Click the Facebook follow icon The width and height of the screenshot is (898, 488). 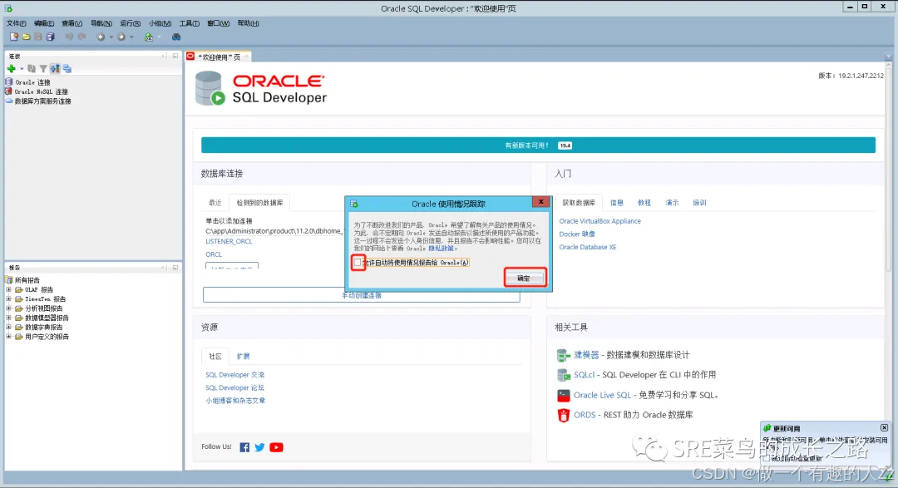click(244, 447)
